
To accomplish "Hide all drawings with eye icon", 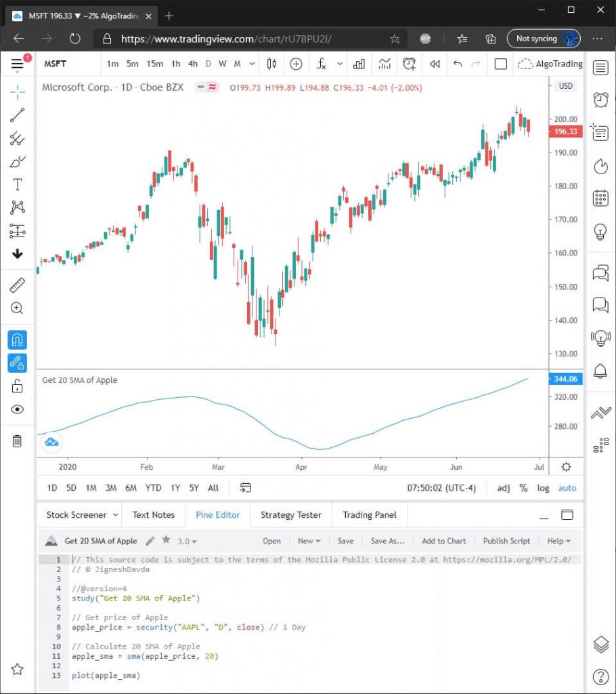I will tap(17, 409).
